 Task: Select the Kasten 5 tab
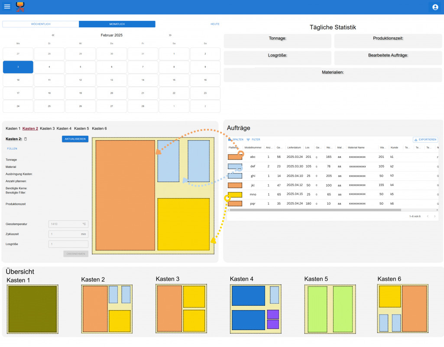[81, 128]
